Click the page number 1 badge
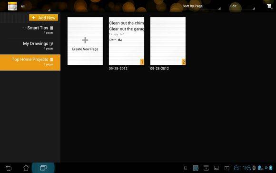Image resolution: width=276 pixels, height=173 pixels. [x=142, y=62]
